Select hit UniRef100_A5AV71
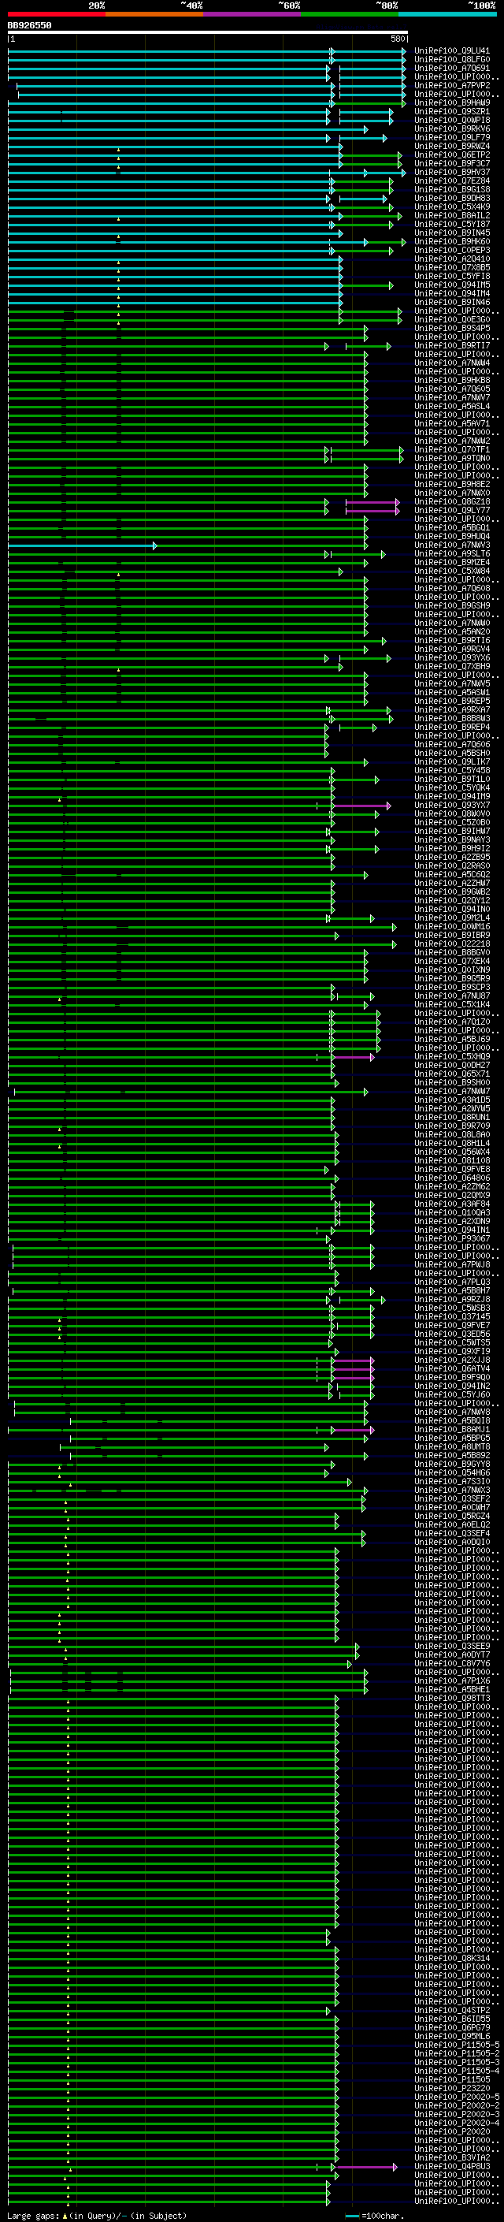Image resolution: width=504 pixels, height=2222 pixels. pyautogui.click(x=452, y=423)
